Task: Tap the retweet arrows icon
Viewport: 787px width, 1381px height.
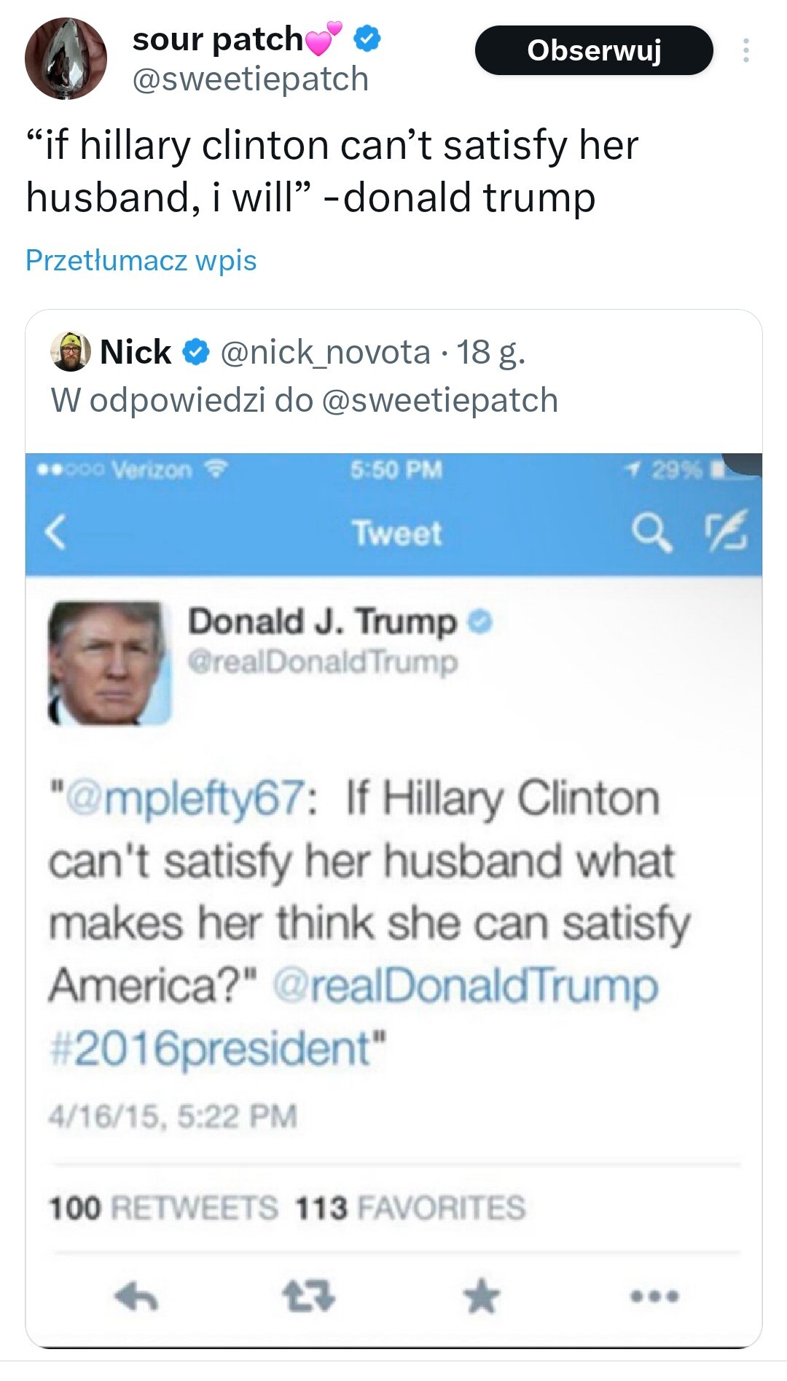Action: 308,1296
